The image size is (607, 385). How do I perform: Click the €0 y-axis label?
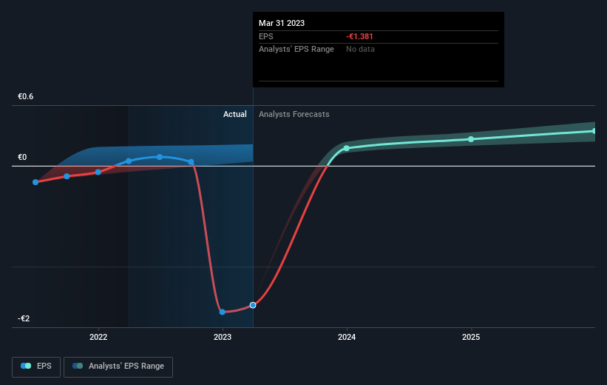pos(22,157)
